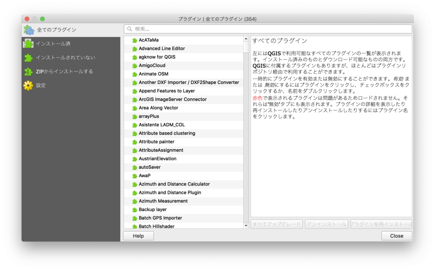Image resolution: width=435 pixels, height=270 pixels.
Task: Click the gear icon for 設定
Action: pos(28,85)
